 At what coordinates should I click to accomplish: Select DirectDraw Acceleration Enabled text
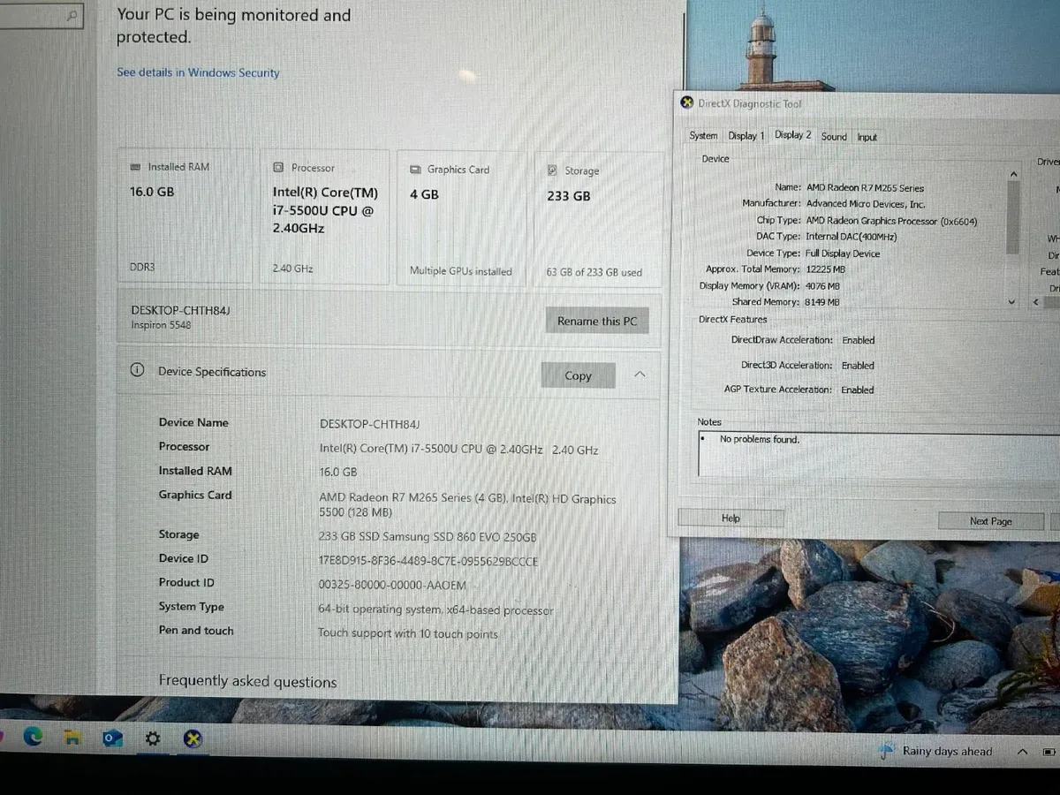pyautogui.click(x=858, y=340)
